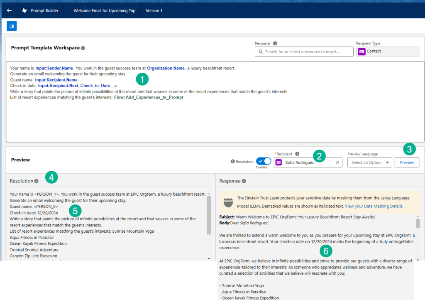Disable the Resolution toggle switch
Viewport: 425px width, 300px height.
pos(264,161)
